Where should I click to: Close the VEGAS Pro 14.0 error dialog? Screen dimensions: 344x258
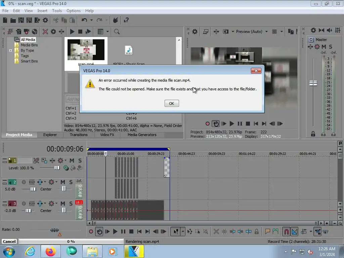pos(256,71)
